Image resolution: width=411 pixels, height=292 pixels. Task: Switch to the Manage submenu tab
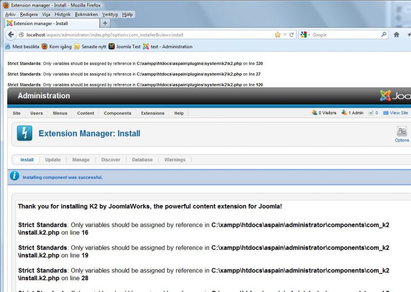click(x=81, y=160)
